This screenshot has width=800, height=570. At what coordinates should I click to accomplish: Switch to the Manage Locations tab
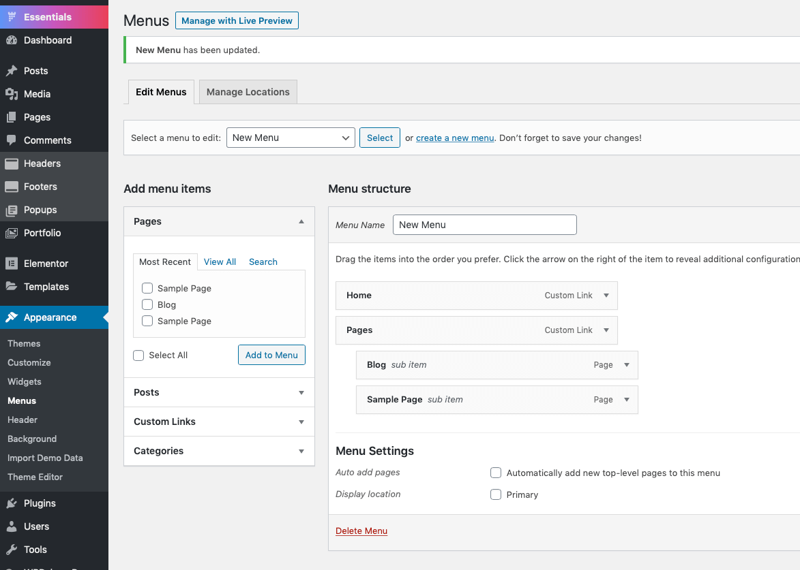(x=248, y=92)
